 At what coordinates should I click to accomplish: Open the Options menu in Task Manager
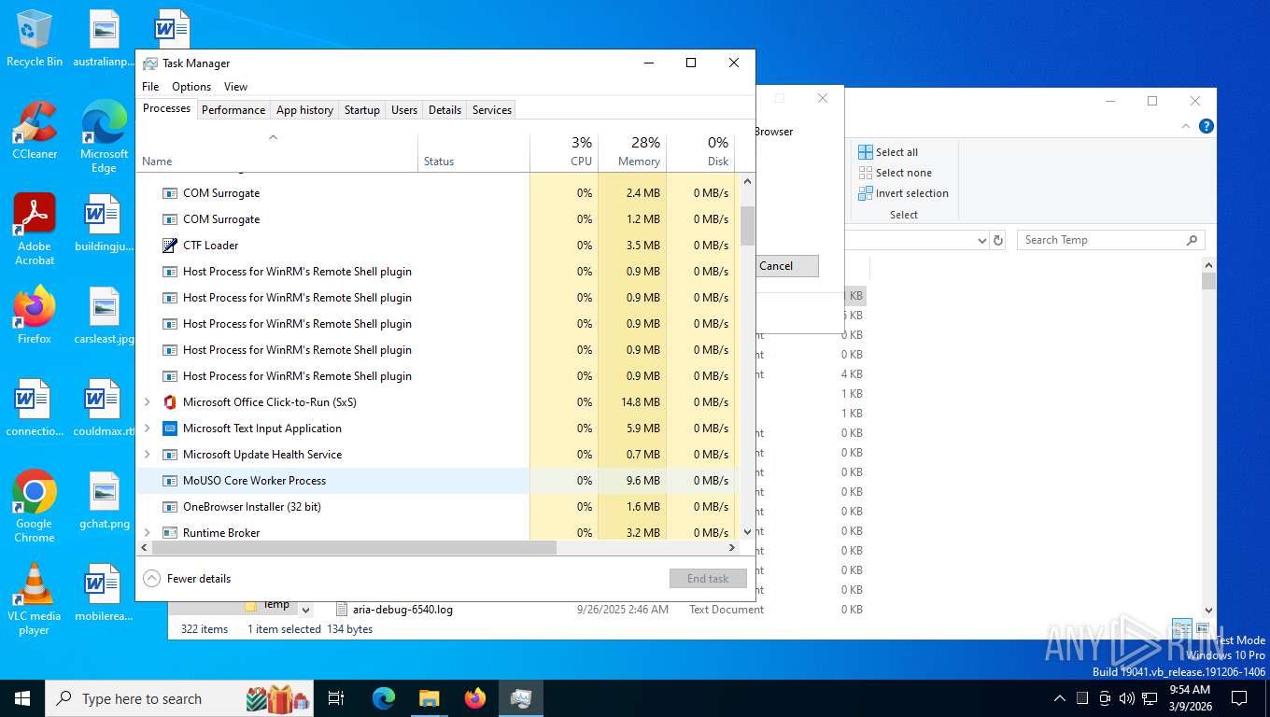(x=191, y=87)
